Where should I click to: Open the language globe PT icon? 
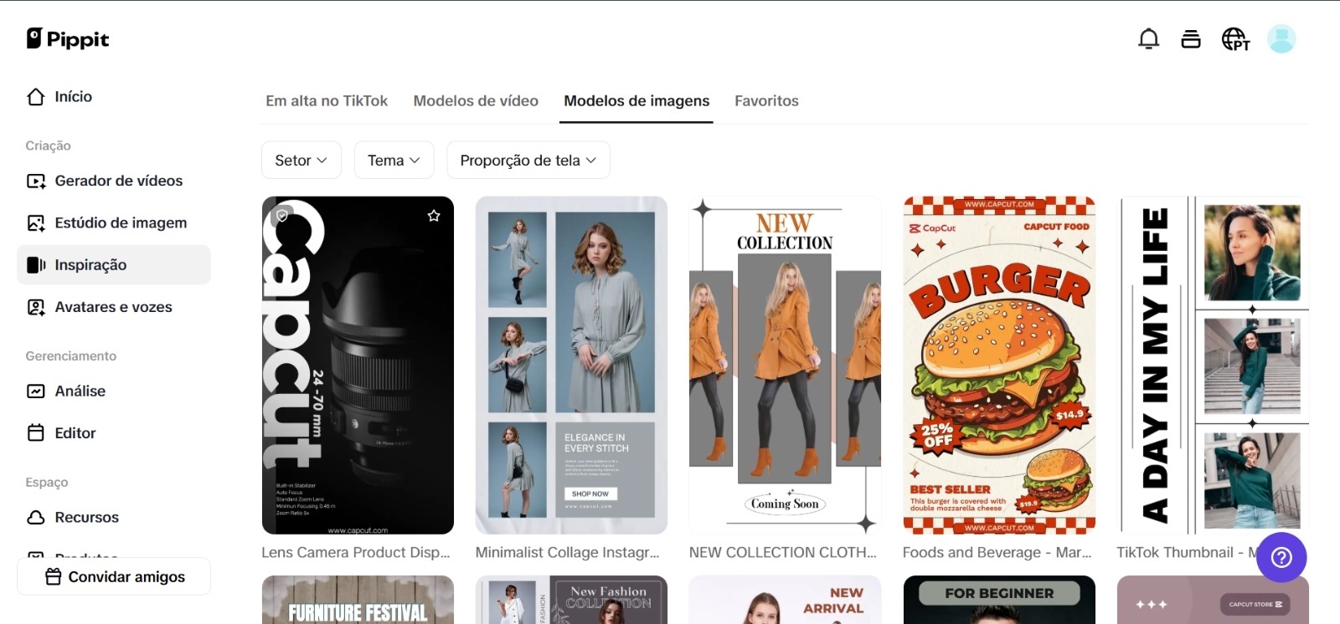click(1234, 39)
